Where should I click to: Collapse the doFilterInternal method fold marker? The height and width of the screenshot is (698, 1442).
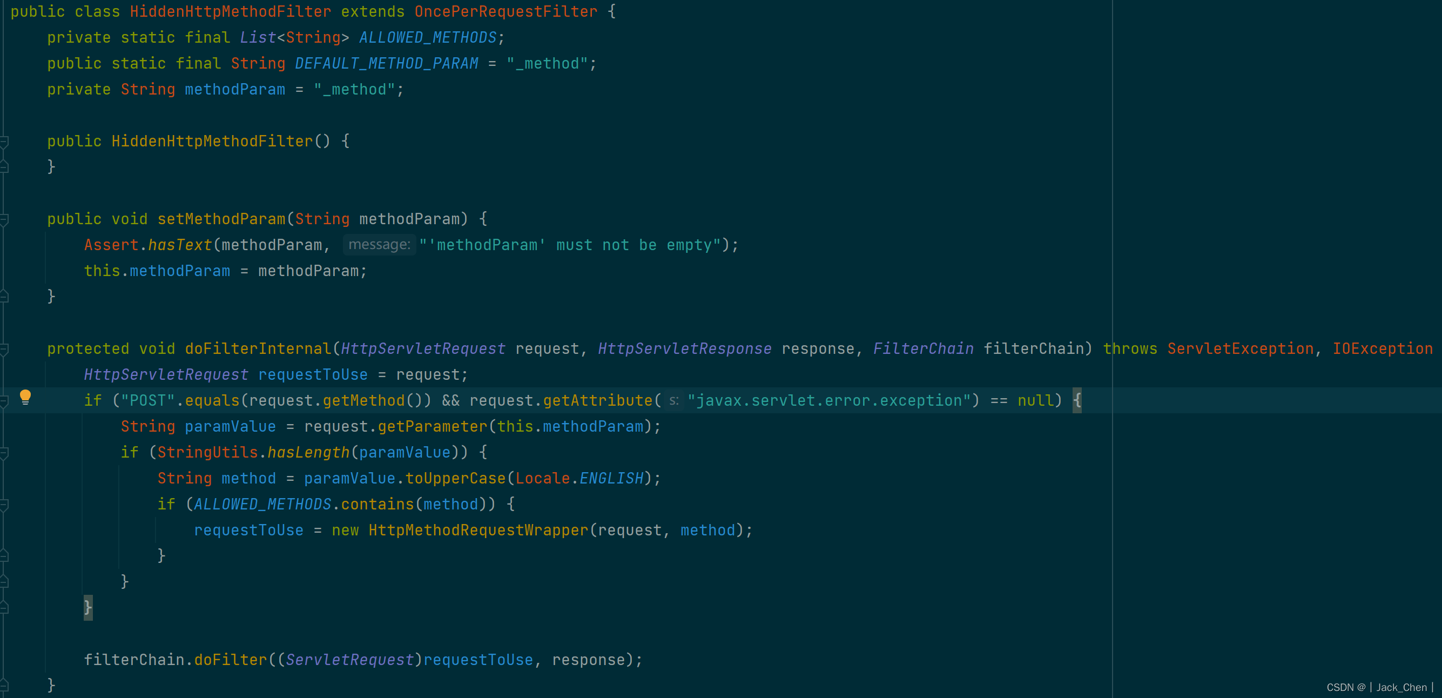tap(4, 350)
